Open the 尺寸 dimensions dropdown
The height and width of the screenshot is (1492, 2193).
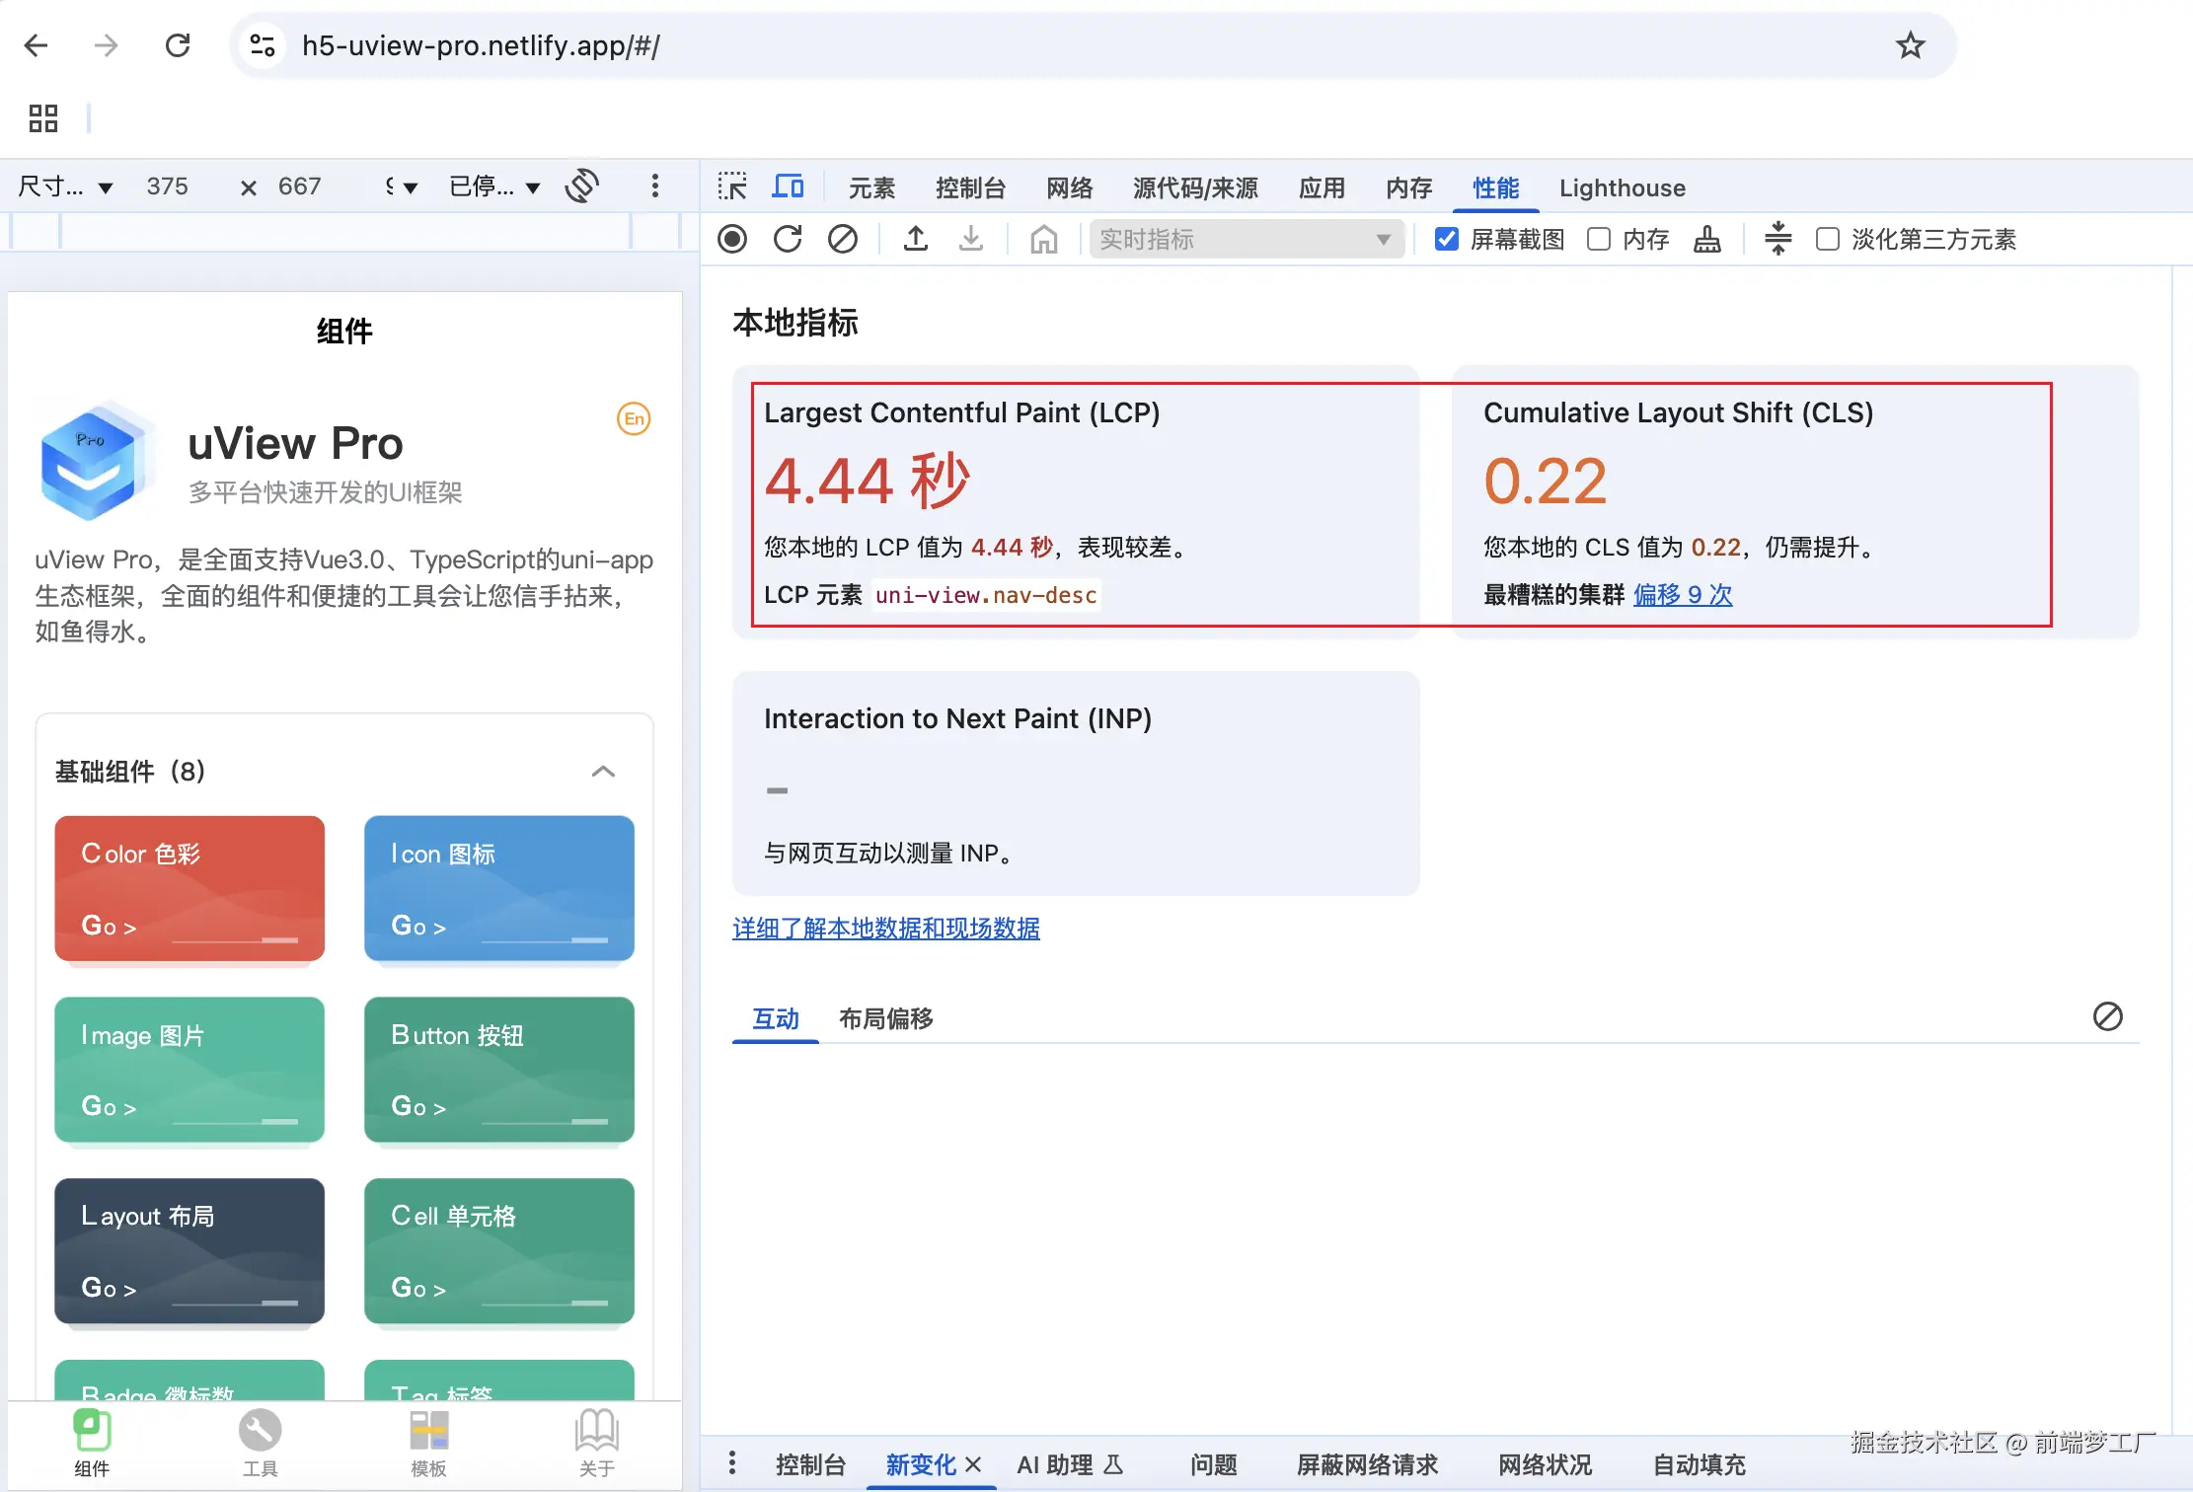(65, 186)
